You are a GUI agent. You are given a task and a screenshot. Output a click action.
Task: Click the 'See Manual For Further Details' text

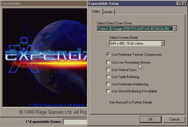coord(131,102)
